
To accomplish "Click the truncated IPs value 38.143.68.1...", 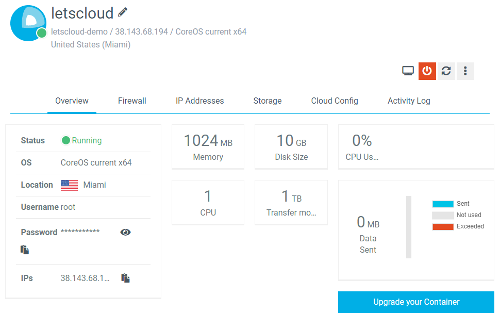I will (x=85, y=278).
